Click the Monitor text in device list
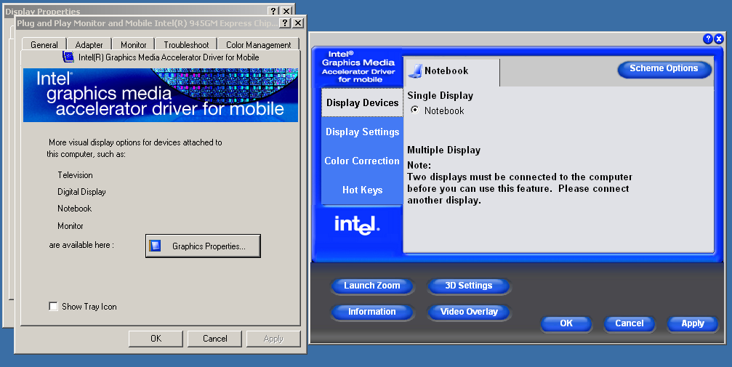 point(71,226)
